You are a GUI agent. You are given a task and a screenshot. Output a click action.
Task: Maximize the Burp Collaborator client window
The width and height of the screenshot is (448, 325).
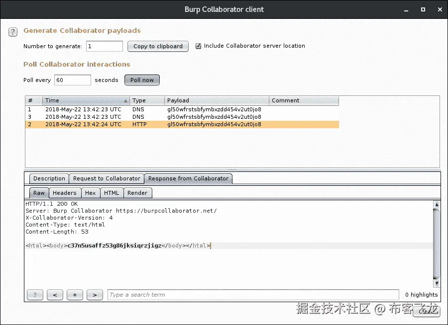click(423, 9)
